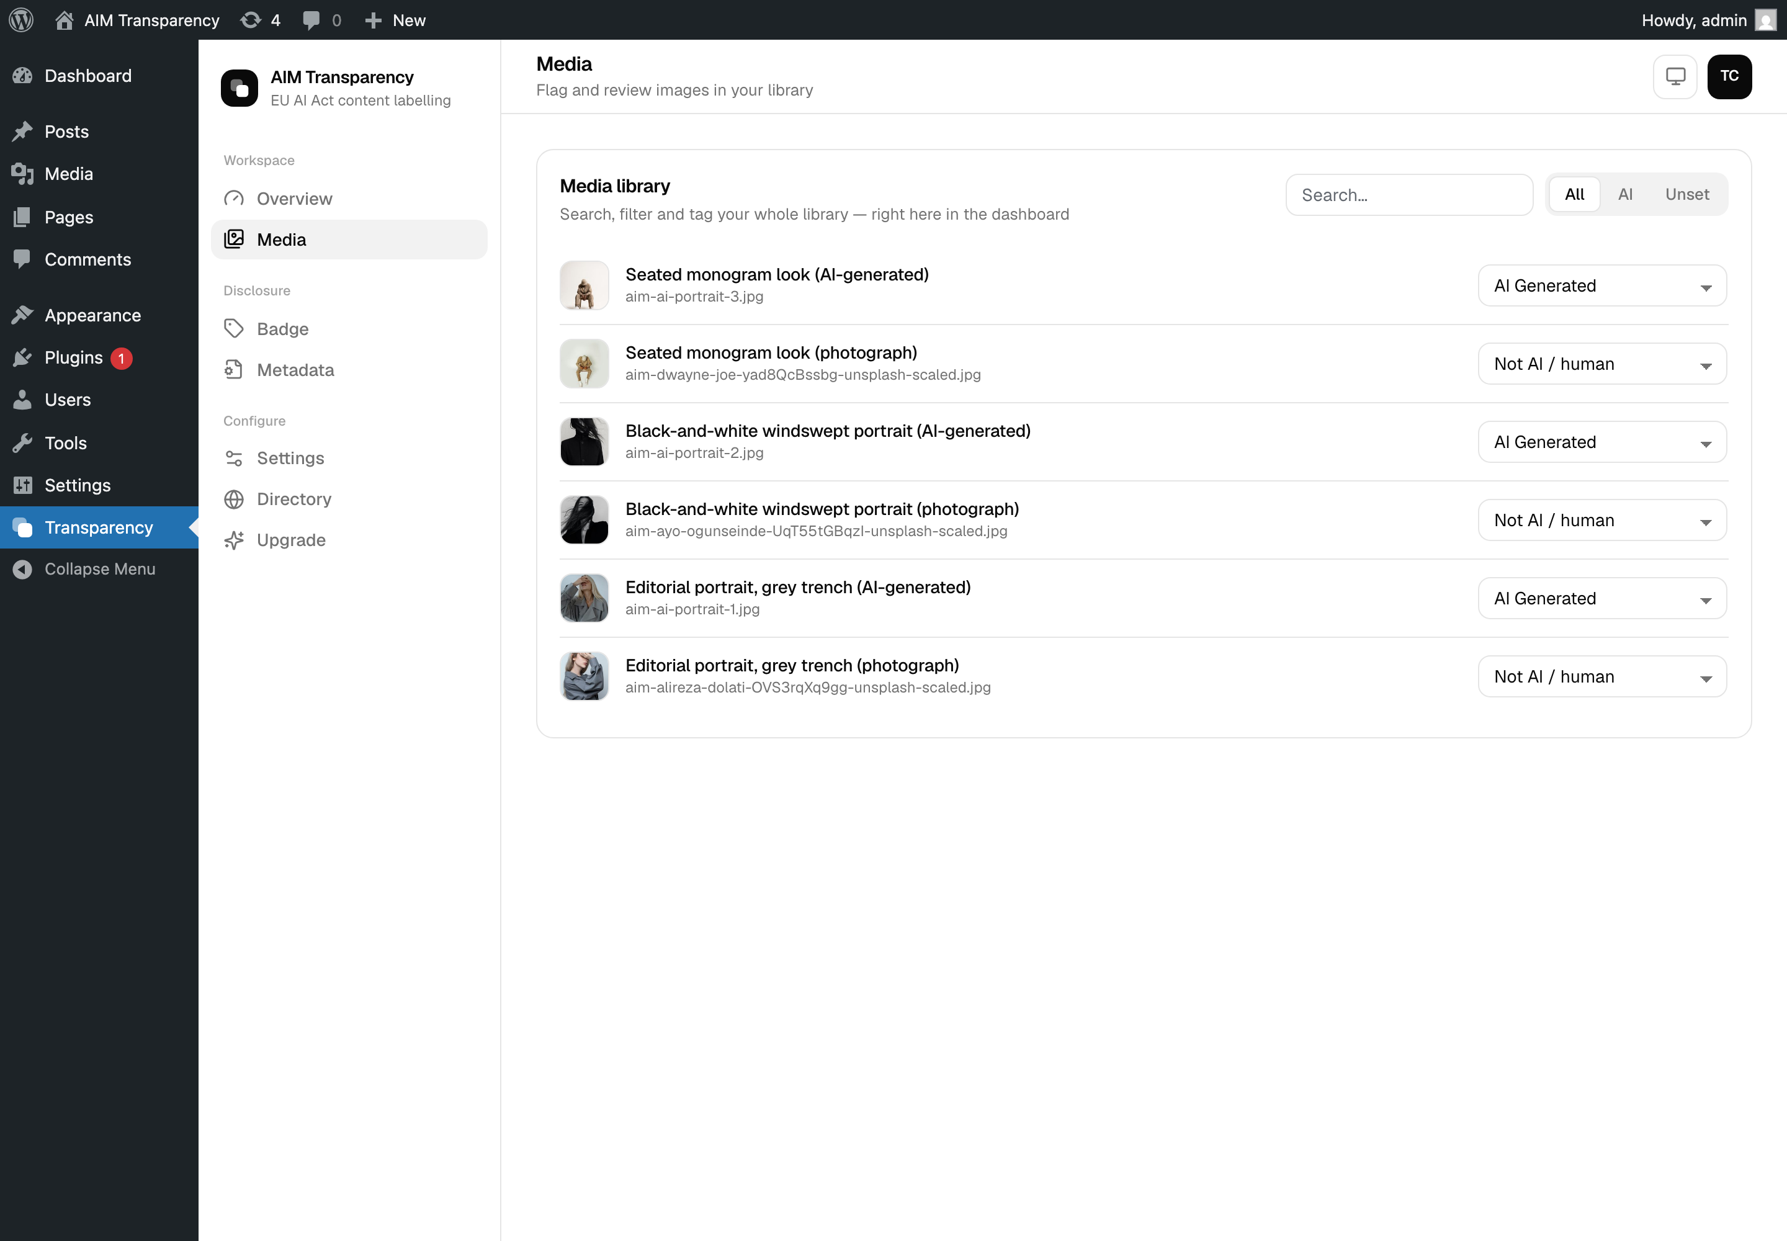Image resolution: width=1787 pixels, height=1241 pixels.
Task: Open the Metadata file icon
Action: pyautogui.click(x=234, y=369)
